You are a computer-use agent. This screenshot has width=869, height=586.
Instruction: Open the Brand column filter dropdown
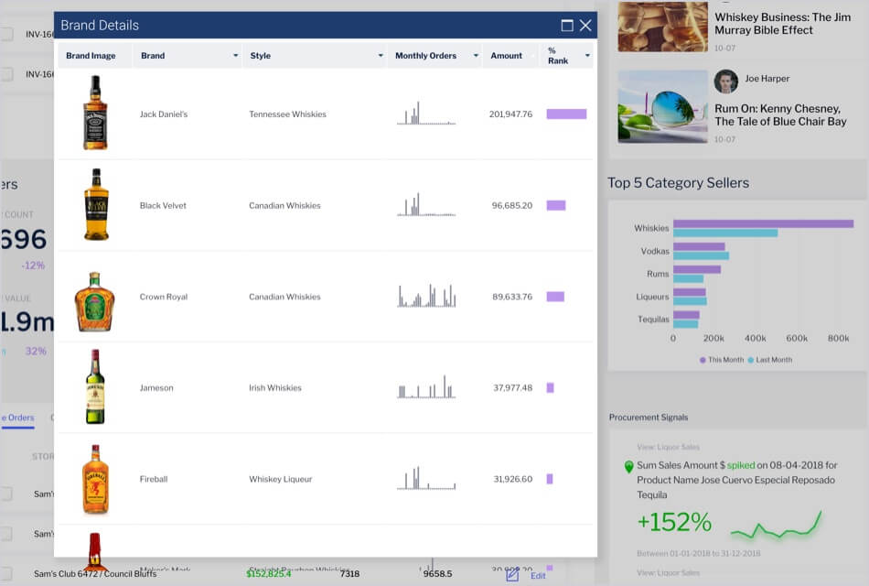234,56
